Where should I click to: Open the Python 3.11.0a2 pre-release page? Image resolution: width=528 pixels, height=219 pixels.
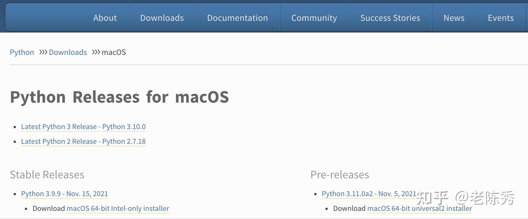[369, 193]
